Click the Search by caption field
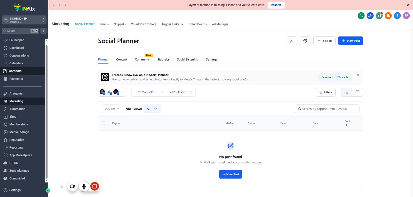Screen dimensions: 413x197 327,109
